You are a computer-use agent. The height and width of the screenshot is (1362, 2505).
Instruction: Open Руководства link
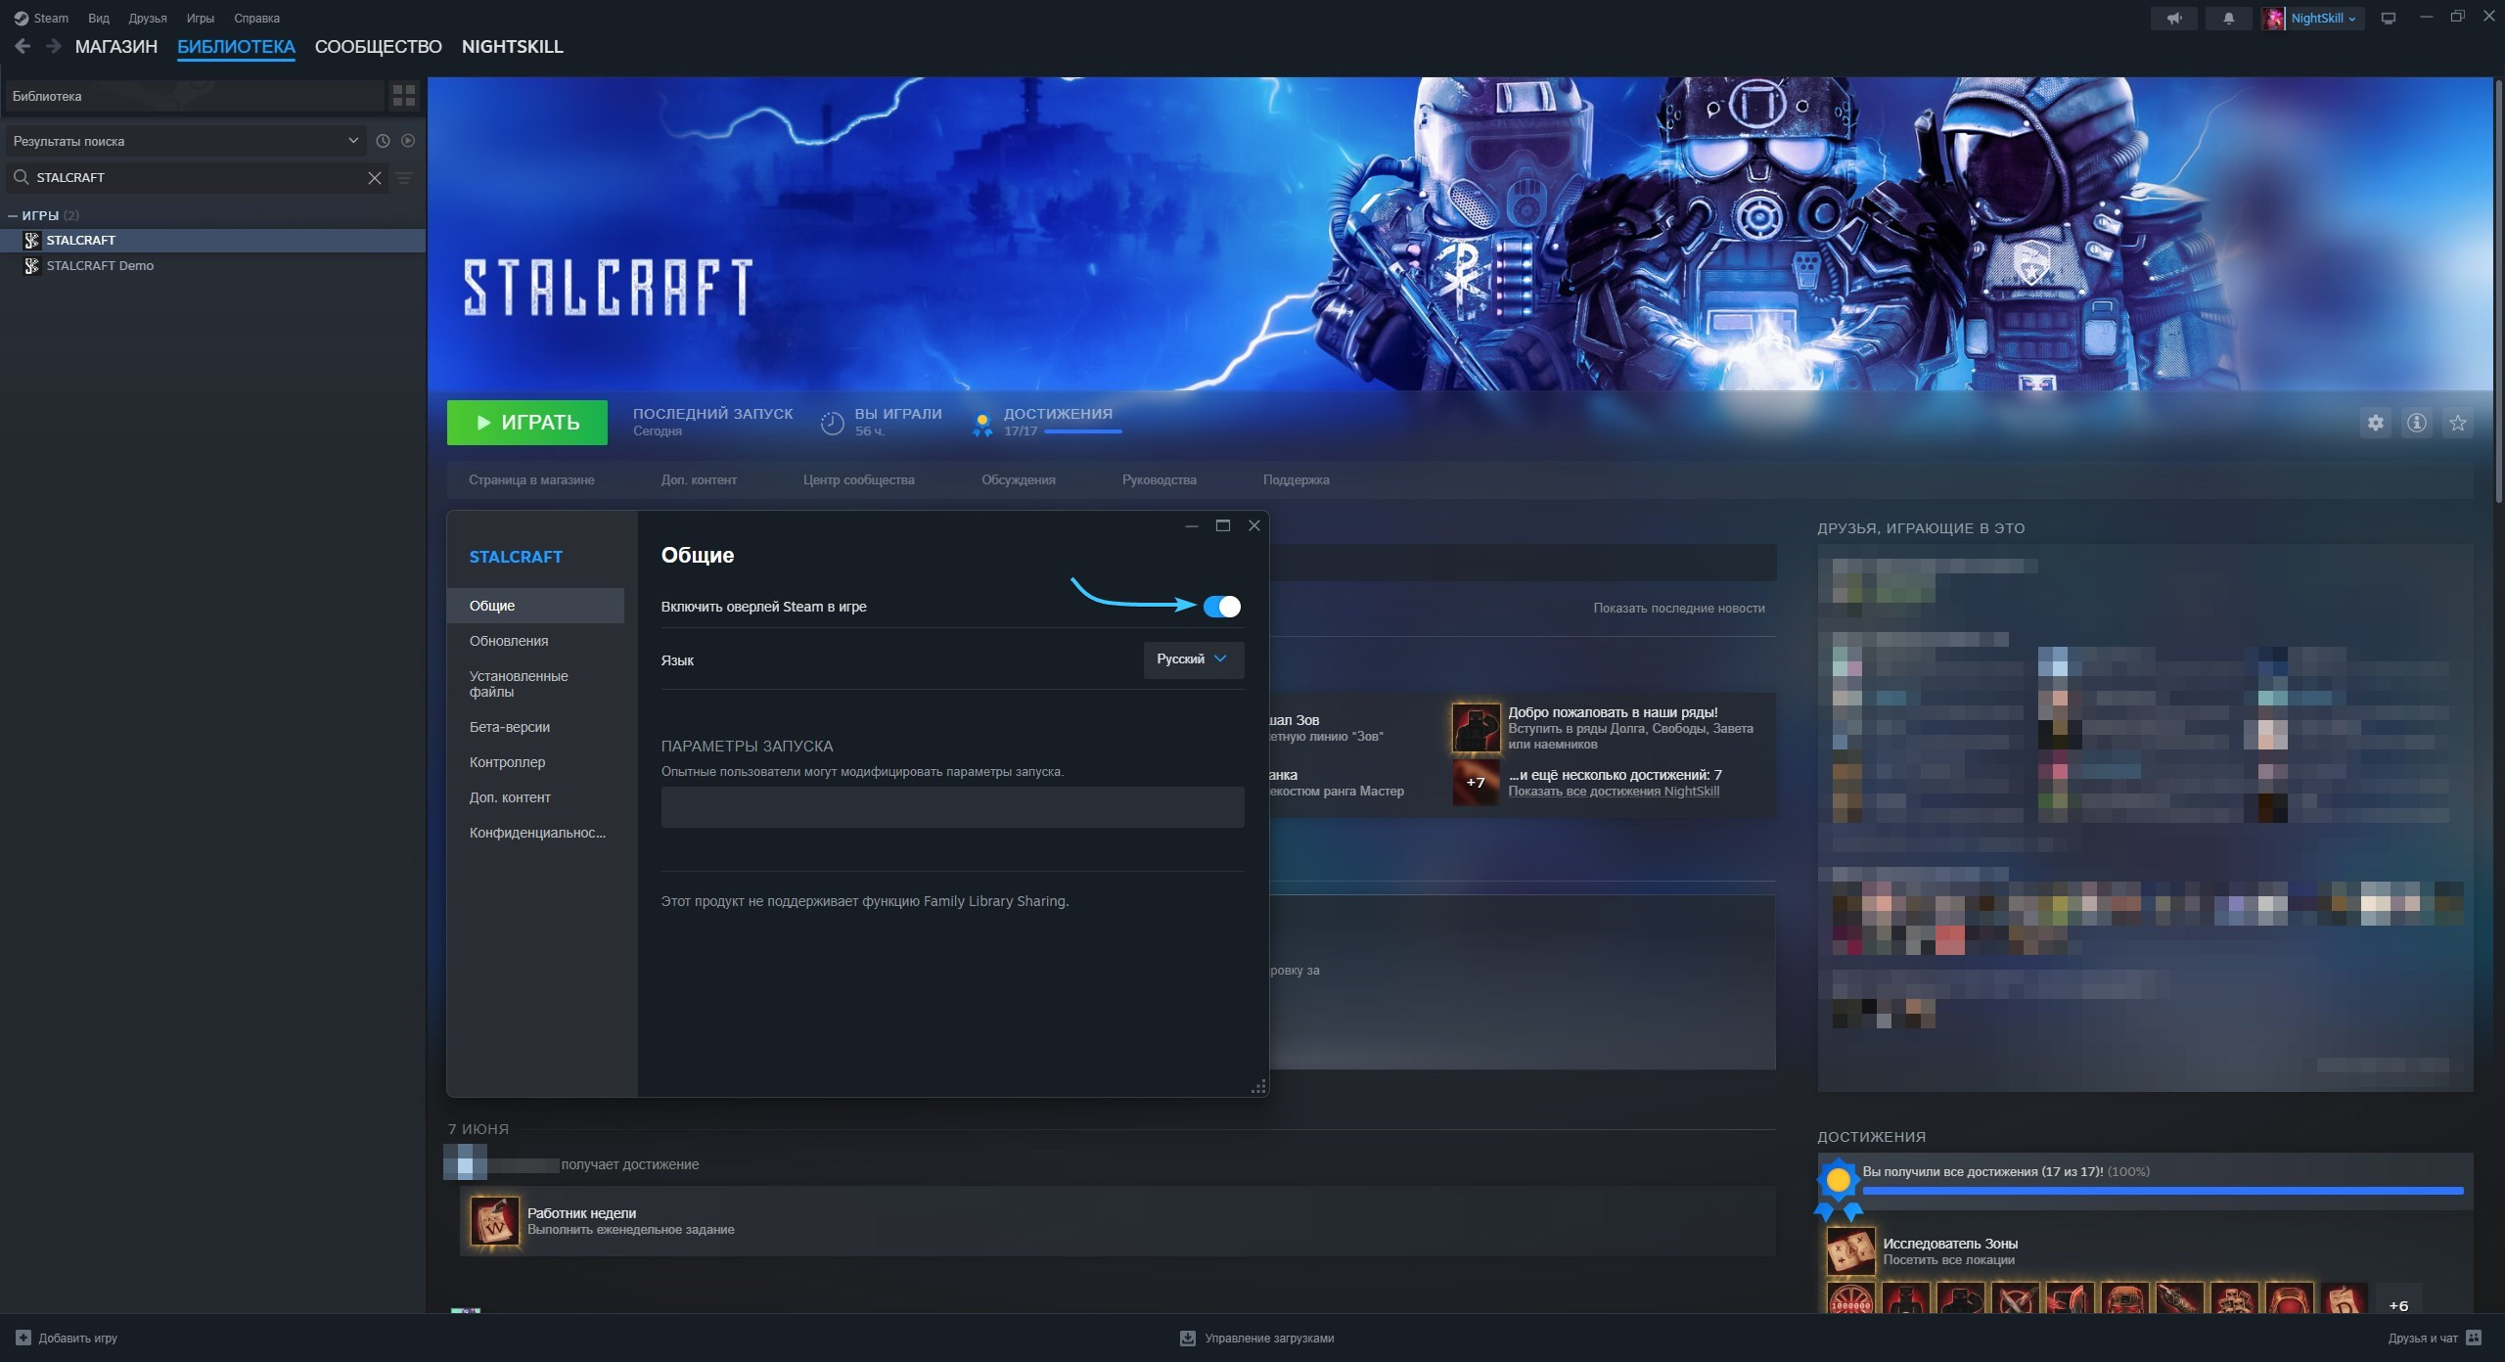tap(1159, 479)
